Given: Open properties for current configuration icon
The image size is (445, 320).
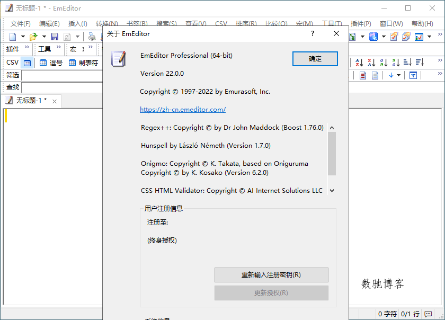Looking at the screenshot, I should point(394,37).
